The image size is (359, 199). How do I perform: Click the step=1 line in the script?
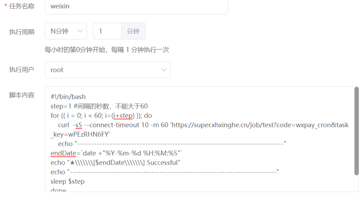click(x=99, y=106)
